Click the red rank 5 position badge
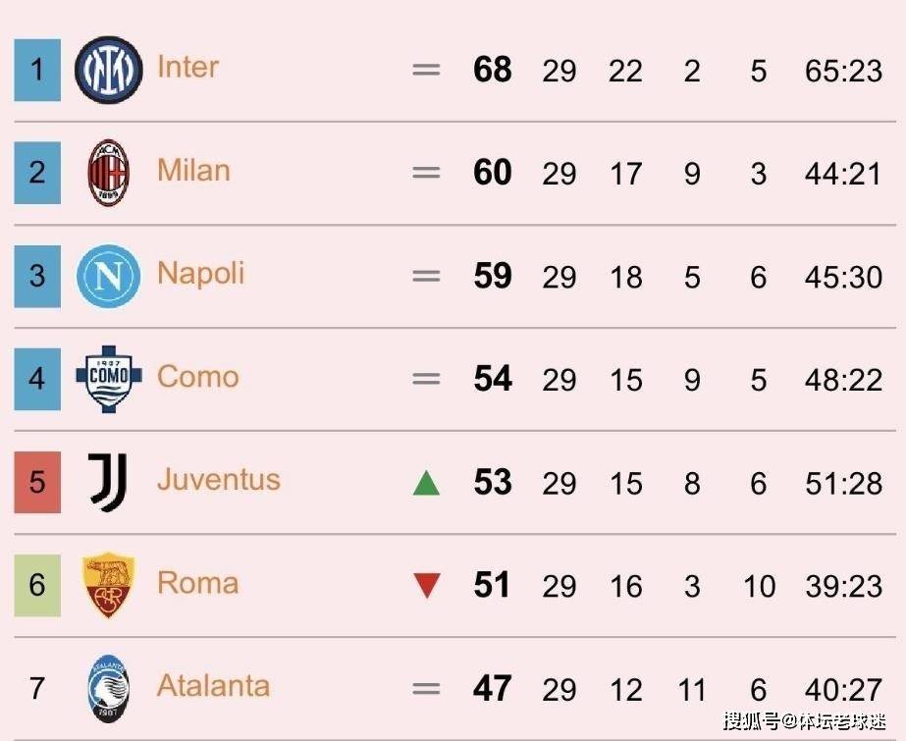906x741 pixels. pyautogui.click(x=37, y=482)
